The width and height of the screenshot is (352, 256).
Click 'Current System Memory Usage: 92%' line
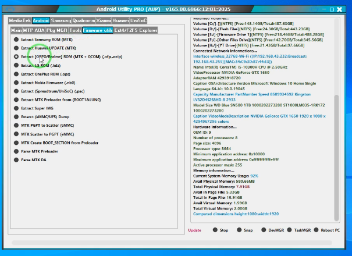[x=226, y=176]
